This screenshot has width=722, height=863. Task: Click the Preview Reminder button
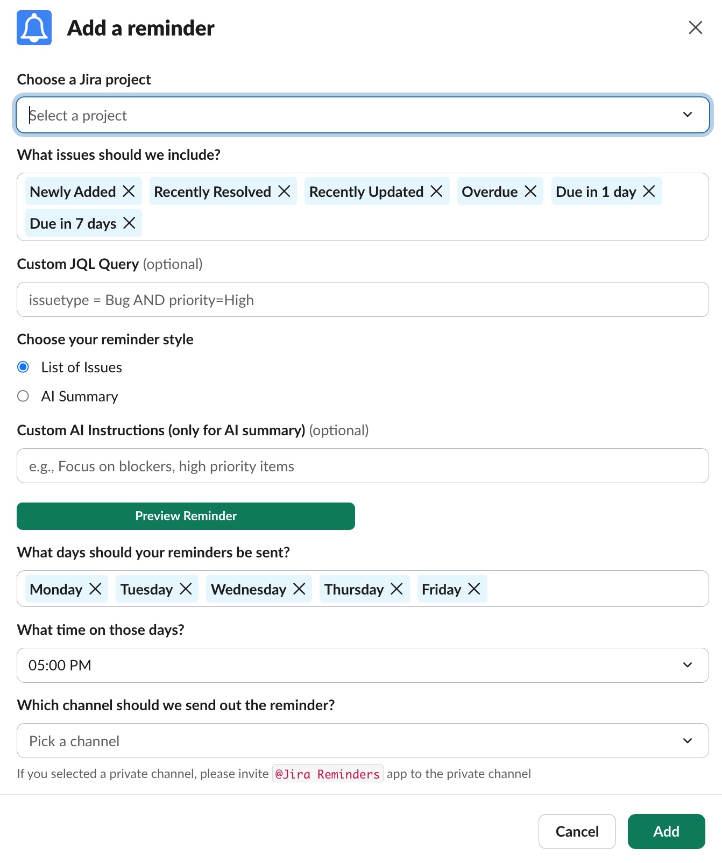(x=186, y=517)
